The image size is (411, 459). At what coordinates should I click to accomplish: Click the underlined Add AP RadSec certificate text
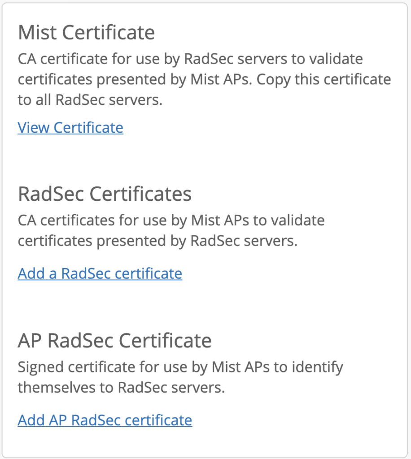pyautogui.click(x=105, y=420)
